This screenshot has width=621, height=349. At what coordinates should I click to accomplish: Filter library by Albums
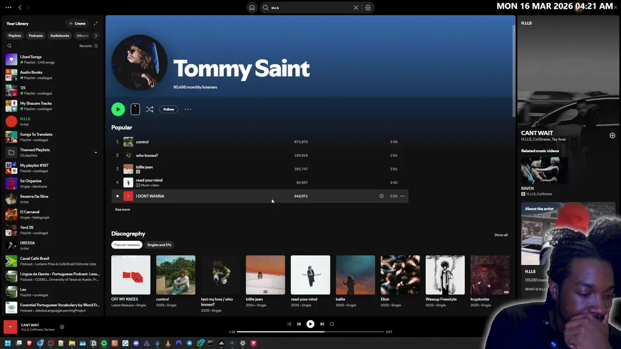(82, 35)
